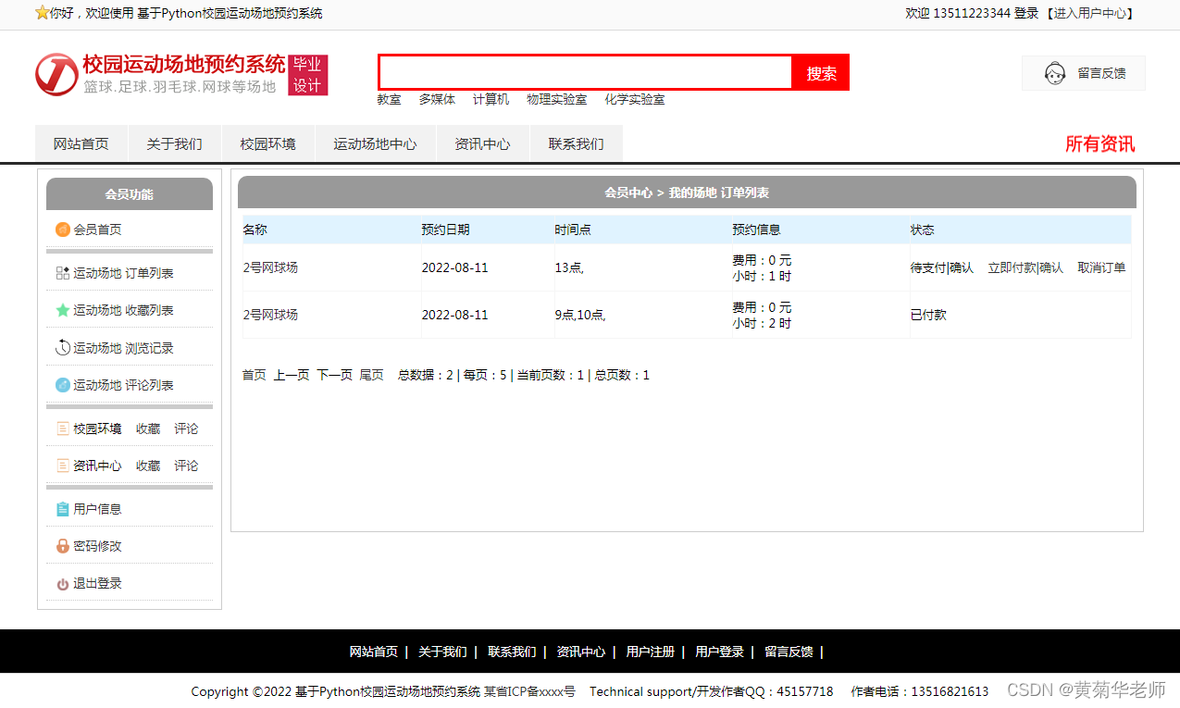1180x708 pixels.
Task: Click 立即付款|确认 for the 13点 order
Action: [1025, 267]
